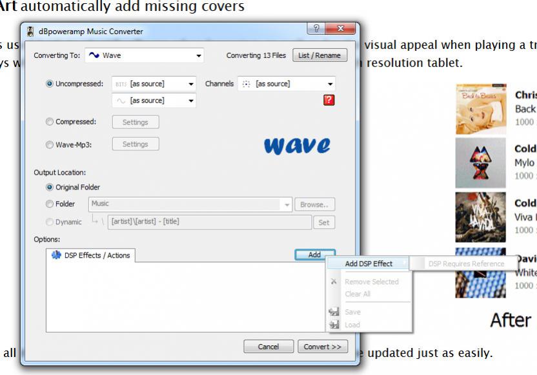Click the red question mark help icon

coord(329,100)
